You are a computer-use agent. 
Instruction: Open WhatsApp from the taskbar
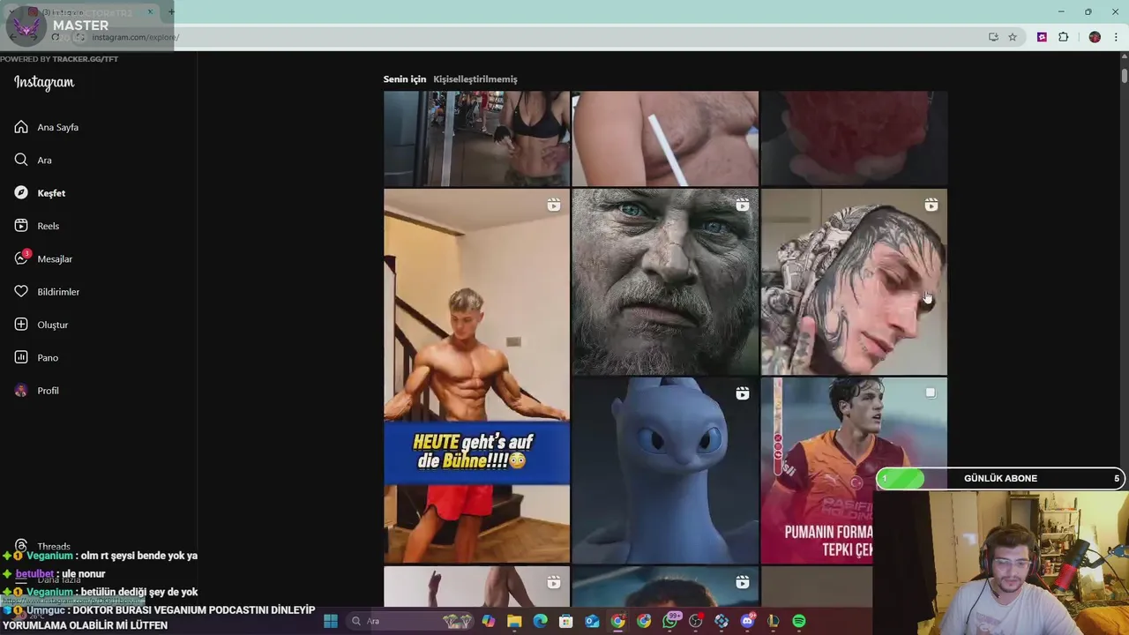tap(670, 621)
